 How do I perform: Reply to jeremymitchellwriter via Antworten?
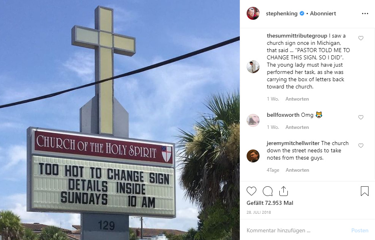point(297,170)
